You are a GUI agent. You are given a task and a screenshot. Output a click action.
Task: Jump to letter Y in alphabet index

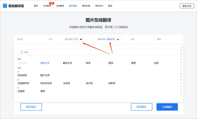click(181, 96)
